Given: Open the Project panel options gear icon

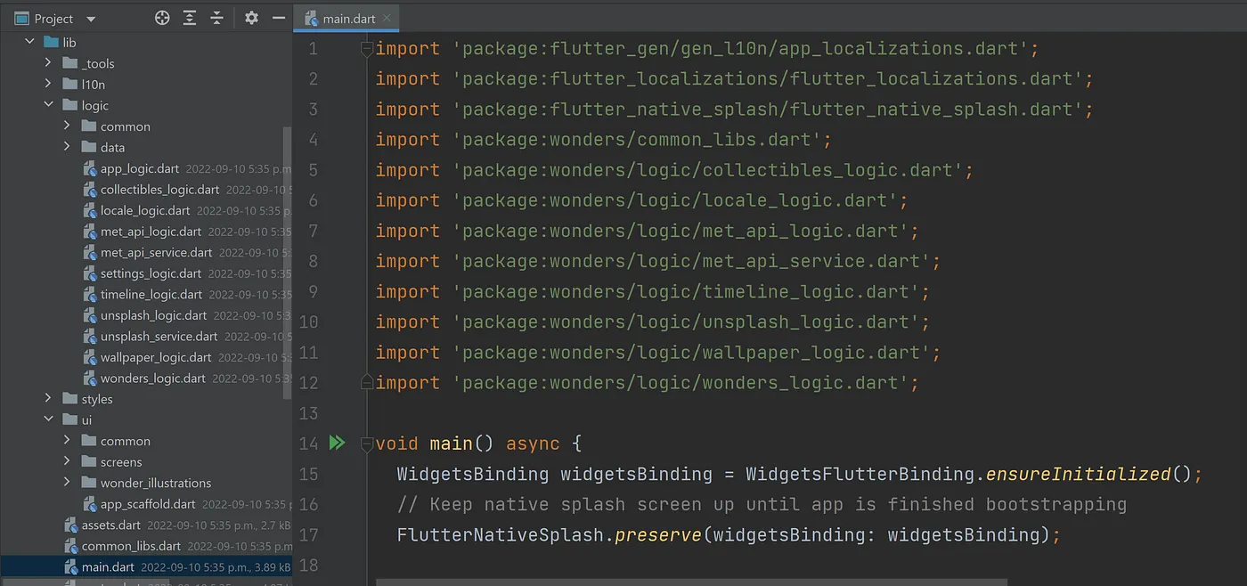Looking at the screenshot, I should [x=250, y=18].
